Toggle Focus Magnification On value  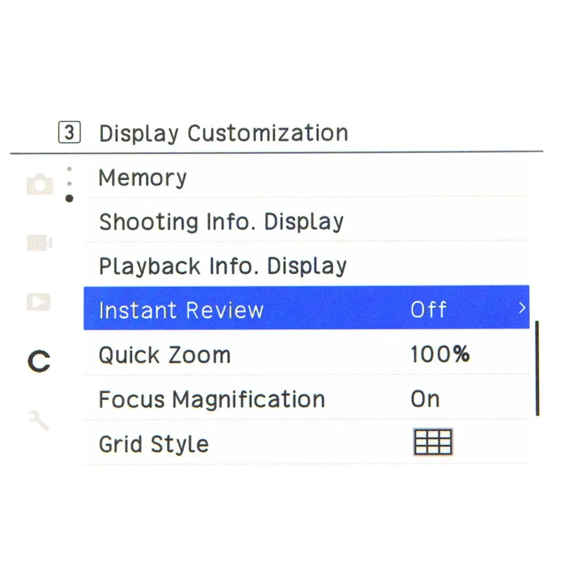click(425, 398)
